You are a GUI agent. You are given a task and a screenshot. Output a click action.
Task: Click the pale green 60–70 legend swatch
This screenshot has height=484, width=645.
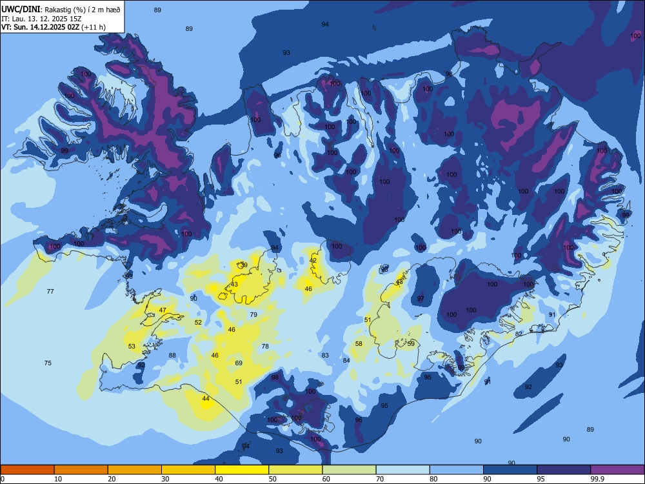point(349,470)
